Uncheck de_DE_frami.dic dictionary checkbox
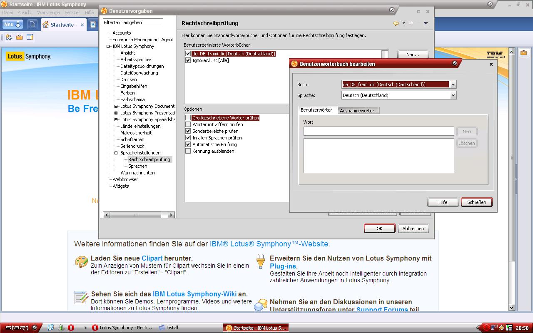 tap(188, 54)
